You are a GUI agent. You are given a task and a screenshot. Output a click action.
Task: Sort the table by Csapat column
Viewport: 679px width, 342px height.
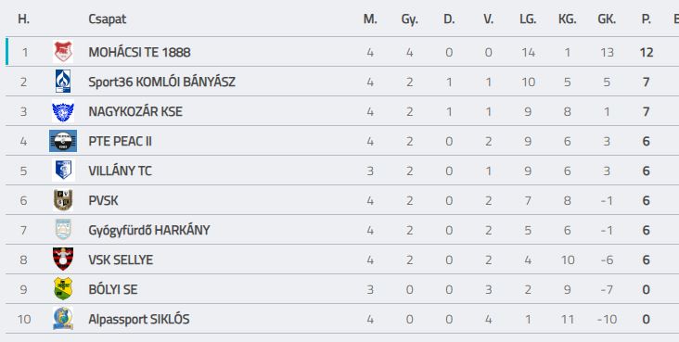[x=108, y=19]
